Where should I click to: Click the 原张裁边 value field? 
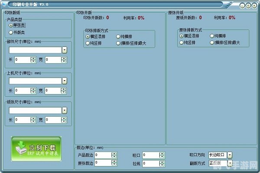[x=103, y=163]
